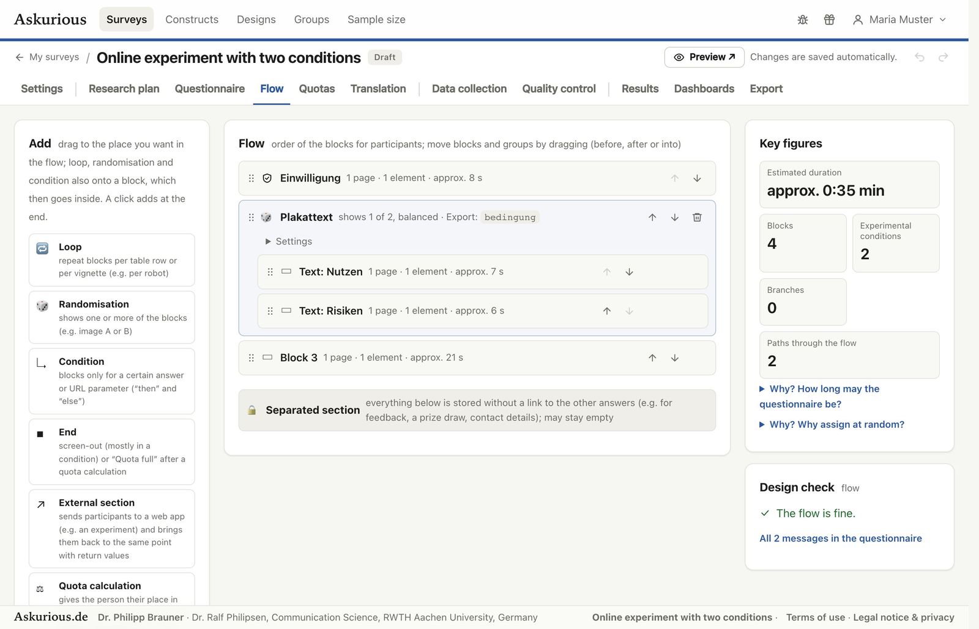Click the Preview button
This screenshot has width=979, height=629.
pos(704,57)
